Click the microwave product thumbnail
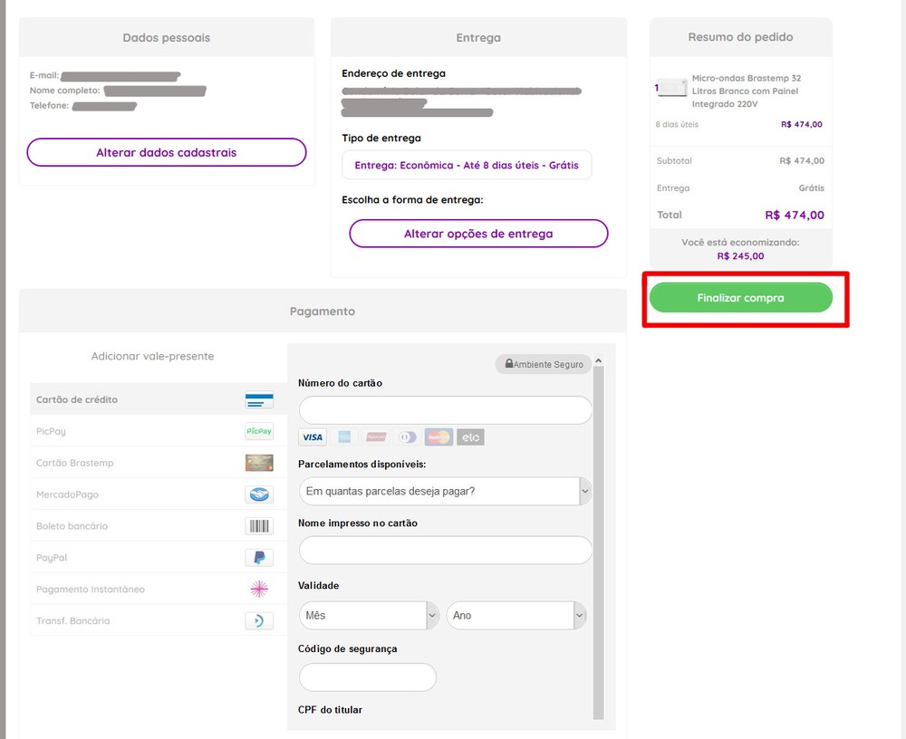This screenshot has width=906, height=739. (671, 88)
